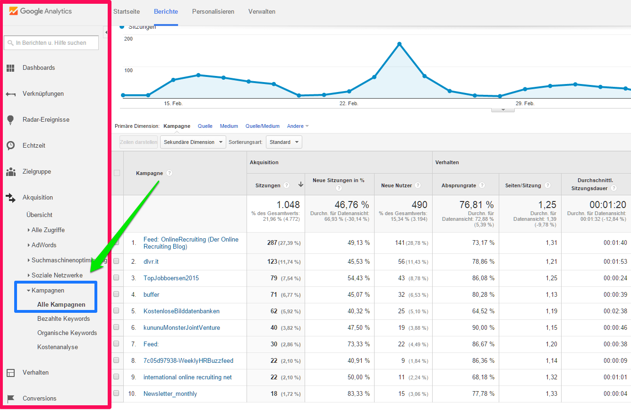The height and width of the screenshot is (410, 631).
Task: Check the box beside buffer campaign
Action: [x=116, y=294]
